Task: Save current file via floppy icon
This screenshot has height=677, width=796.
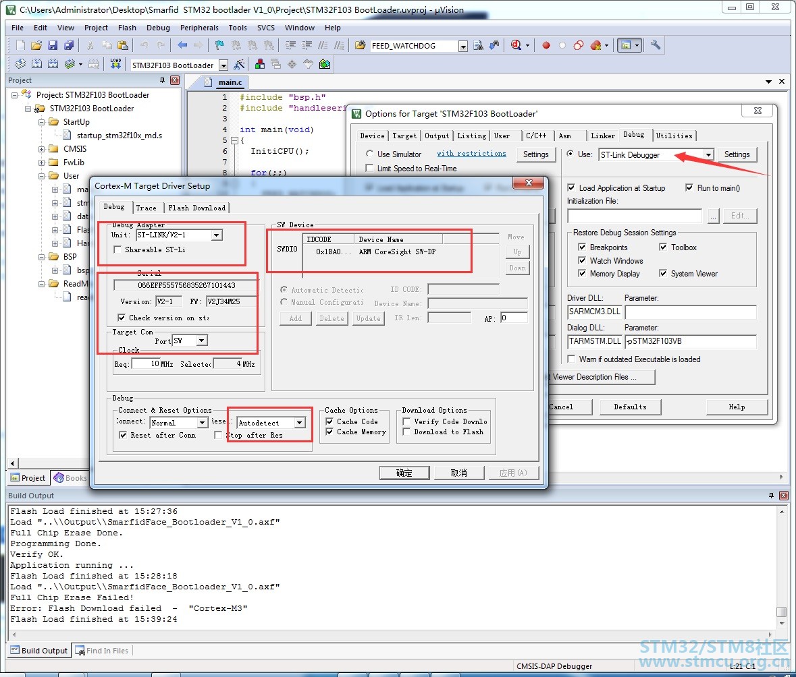Action: pyautogui.click(x=52, y=45)
